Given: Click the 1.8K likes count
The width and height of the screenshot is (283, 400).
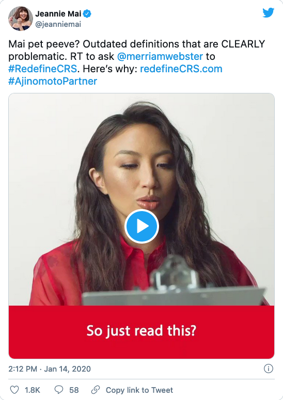Looking at the screenshot, I should coord(33,390).
